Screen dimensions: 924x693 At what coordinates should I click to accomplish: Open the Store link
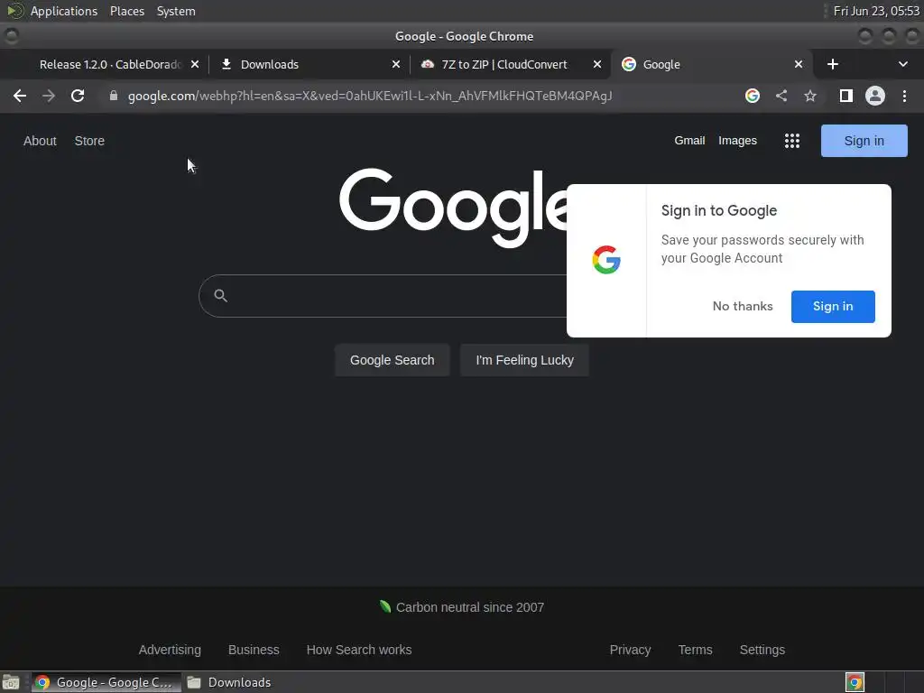click(89, 141)
